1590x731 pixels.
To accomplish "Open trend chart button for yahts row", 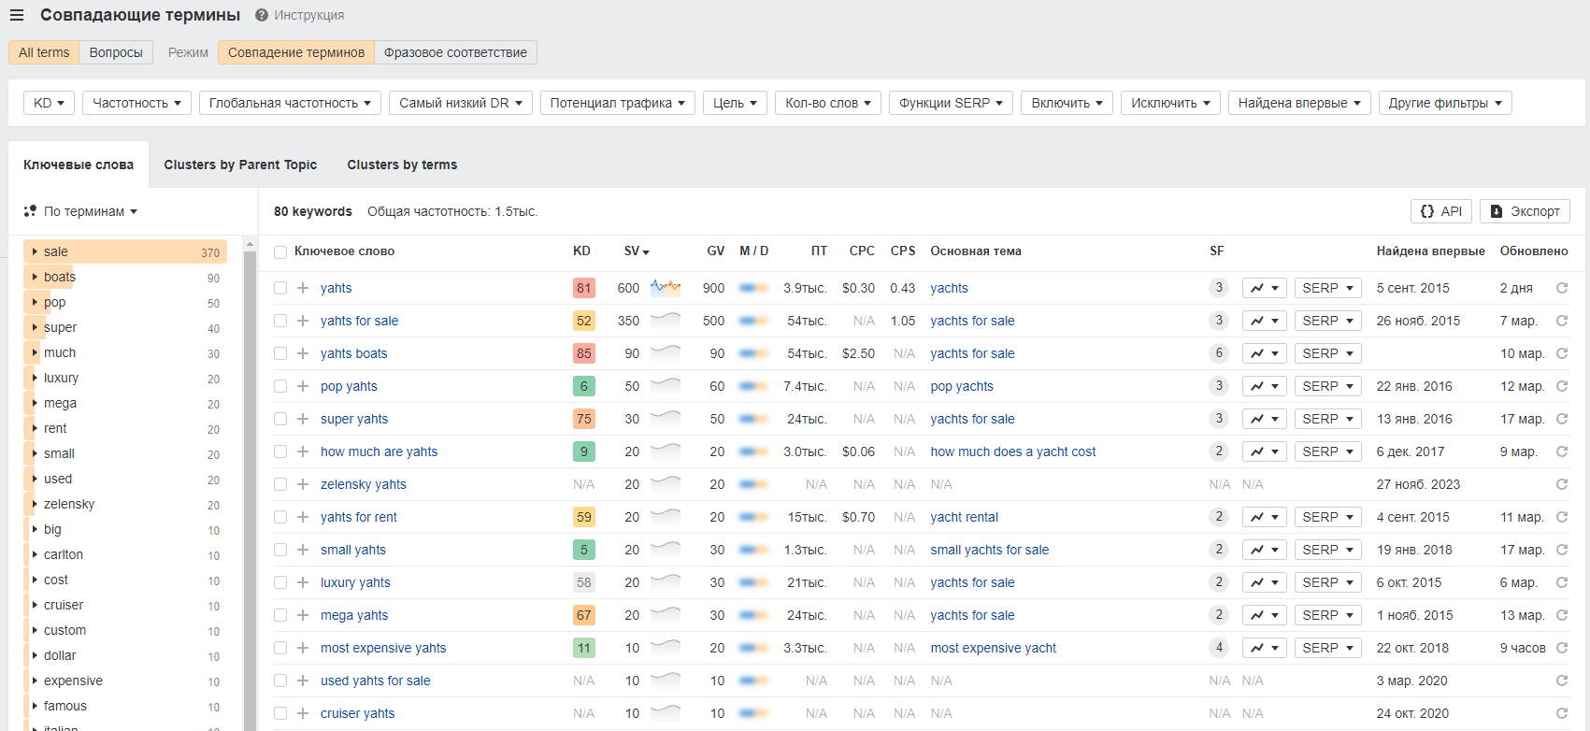I will point(1265,288).
